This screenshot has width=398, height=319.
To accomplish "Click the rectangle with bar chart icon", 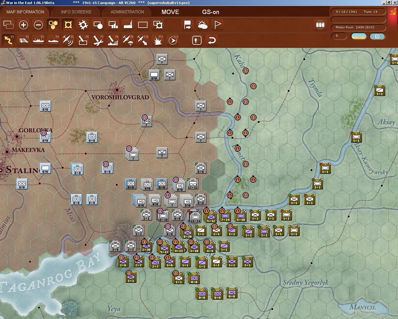I will click(113, 25).
